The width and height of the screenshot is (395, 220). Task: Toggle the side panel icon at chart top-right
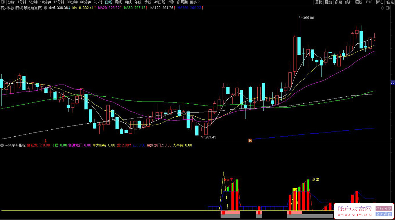point(387,8)
